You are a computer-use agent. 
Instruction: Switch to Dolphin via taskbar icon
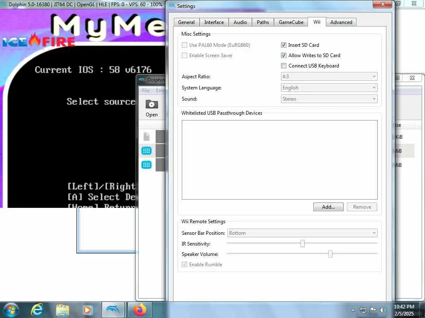click(x=113, y=310)
